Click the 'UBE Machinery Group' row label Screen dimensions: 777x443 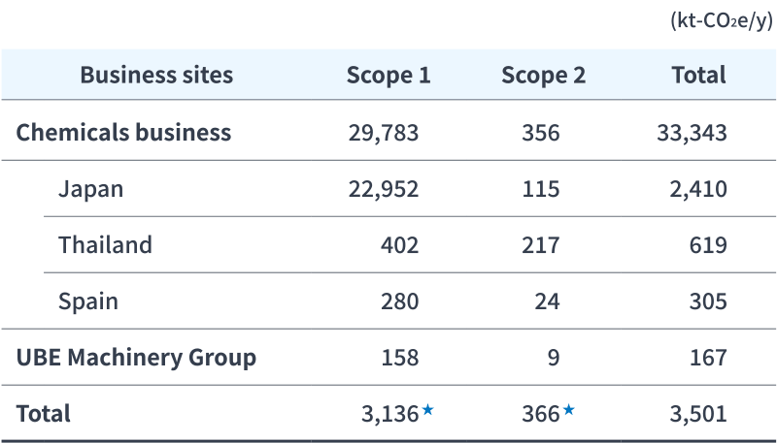[136, 358]
